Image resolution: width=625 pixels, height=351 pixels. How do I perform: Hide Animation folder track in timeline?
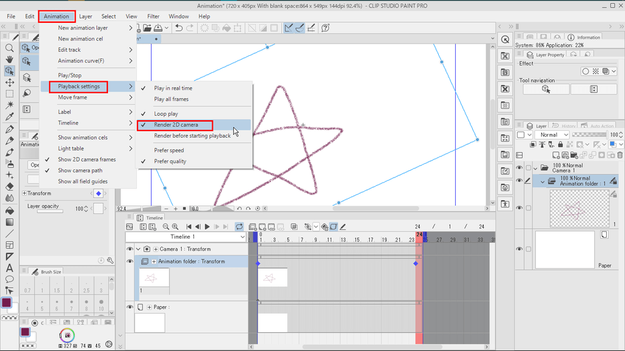click(130, 261)
